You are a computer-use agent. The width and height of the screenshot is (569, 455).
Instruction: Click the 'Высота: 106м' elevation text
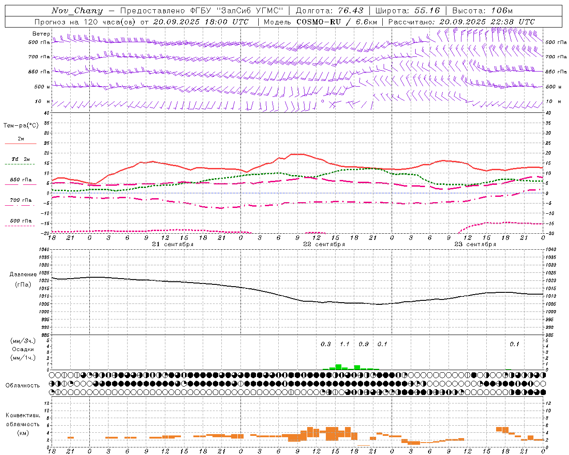point(482,11)
